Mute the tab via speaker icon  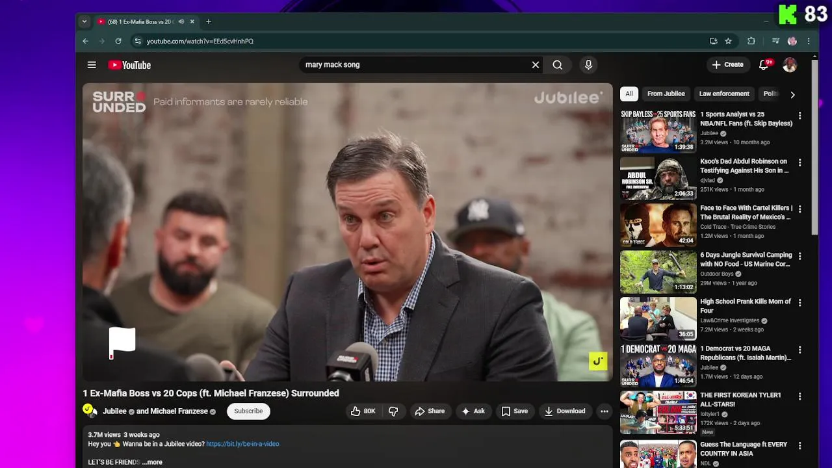click(181, 21)
